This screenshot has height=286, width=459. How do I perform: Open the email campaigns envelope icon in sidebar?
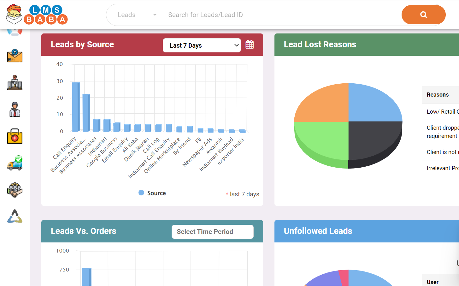click(x=15, y=56)
